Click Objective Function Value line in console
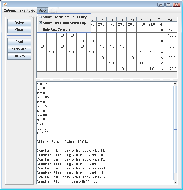Image resolution: width=183 pixels, height=190 pixels. [62, 142]
